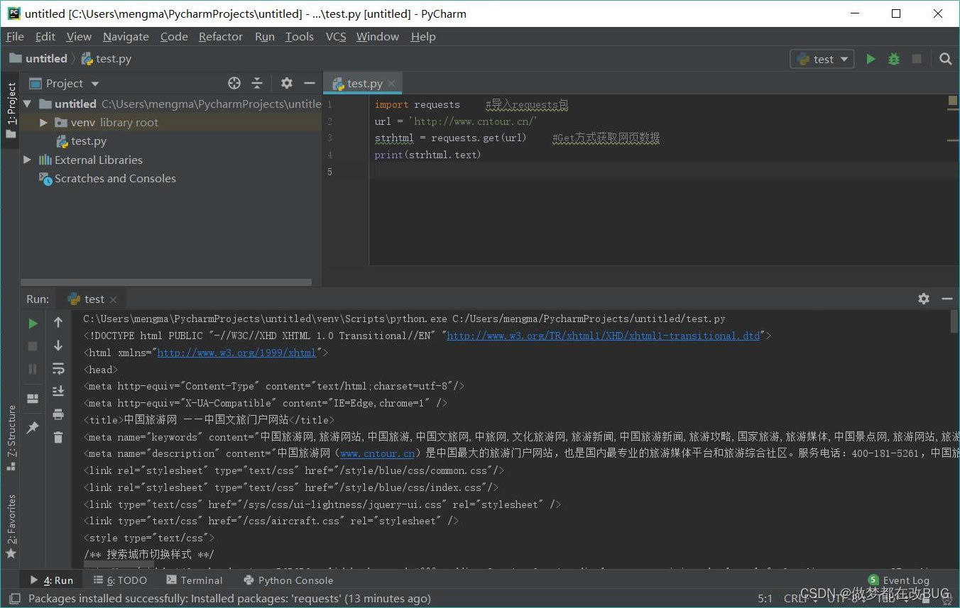Screen dimensions: 960x608
Task: Rerun the program in the Run panel
Action: click(x=32, y=323)
